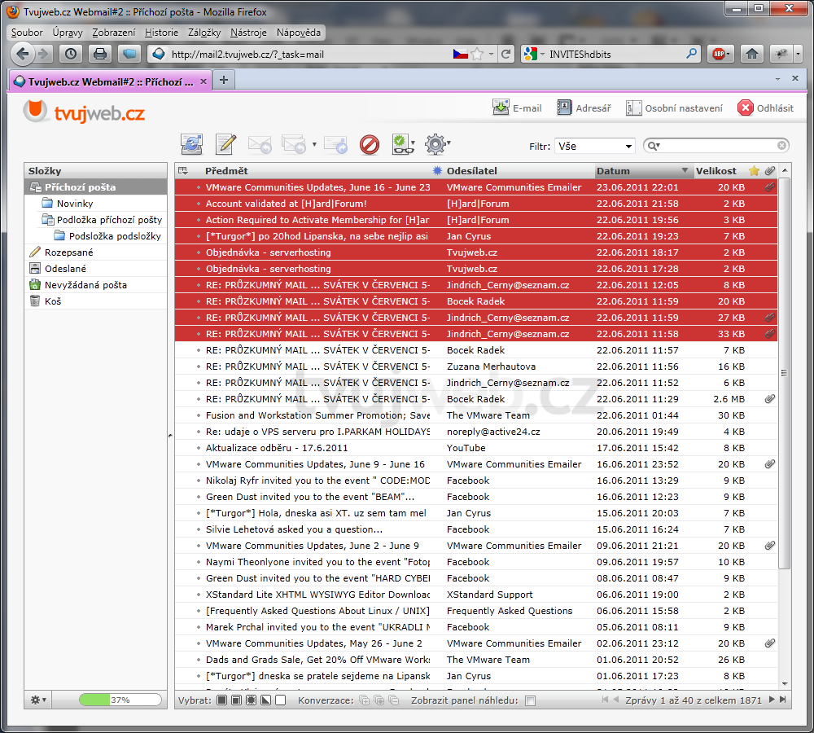This screenshot has height=733, width=814.
Task: Open the mark messages icon menu
Action: (x=403, y=145)
